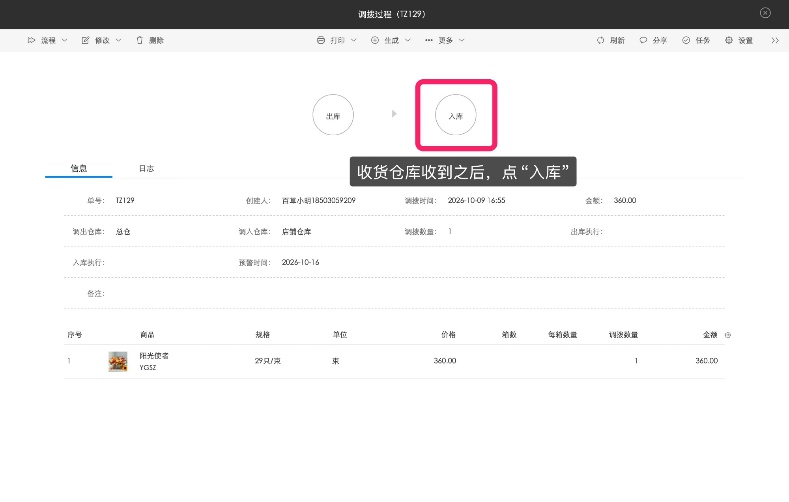
Task: Open the 阳光使者 product thumbnail
Action: (x=118, y=362)
